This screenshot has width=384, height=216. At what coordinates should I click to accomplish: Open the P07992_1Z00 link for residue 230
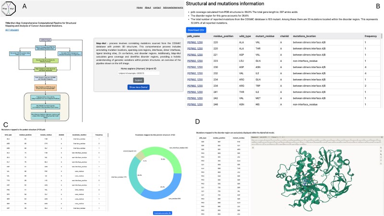[x=195, y=67]
